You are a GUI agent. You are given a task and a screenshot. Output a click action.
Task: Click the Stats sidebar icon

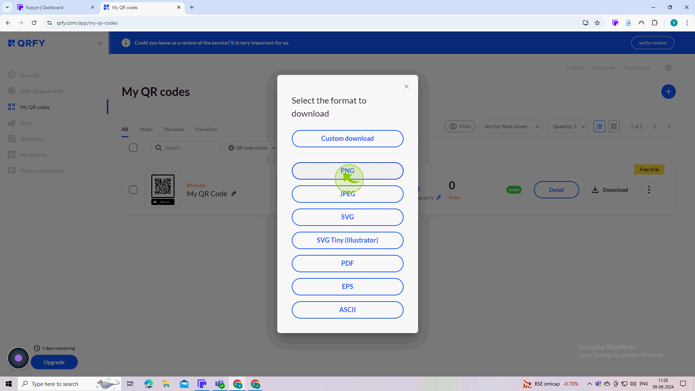click(x=12, y=123)
